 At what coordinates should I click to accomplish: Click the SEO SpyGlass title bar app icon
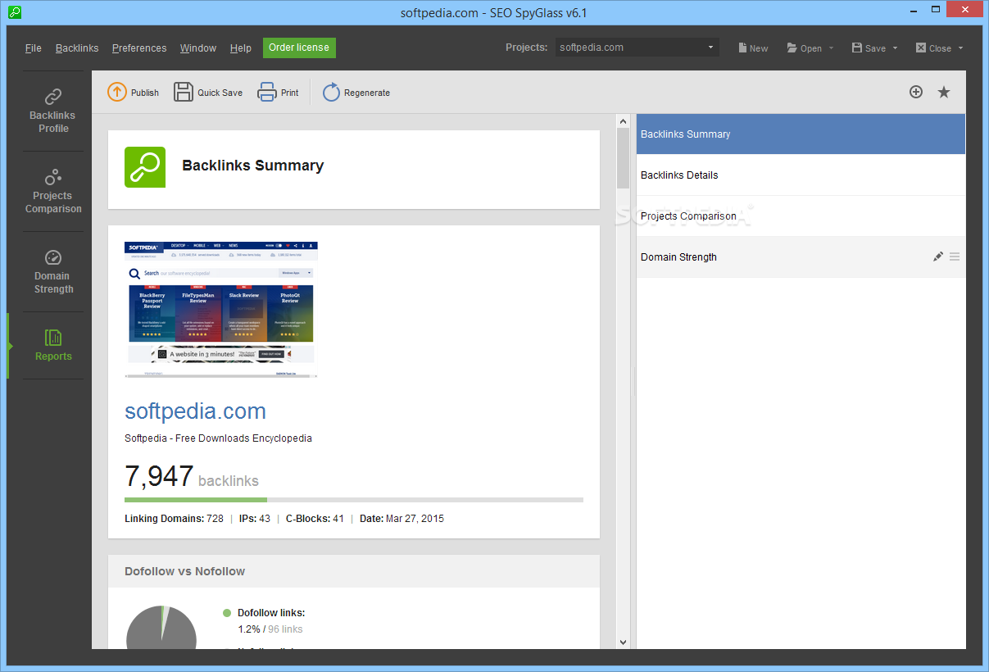tap(14, 12)
